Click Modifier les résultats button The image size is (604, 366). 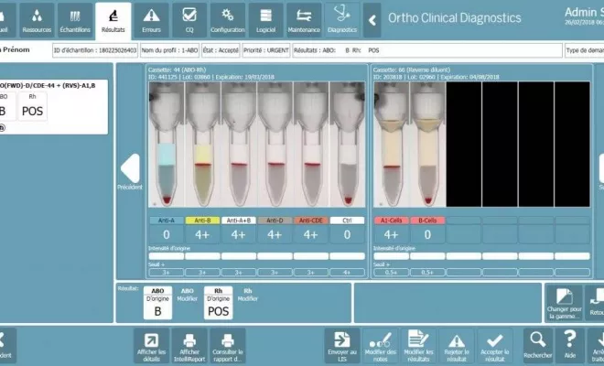pos(418,346)
